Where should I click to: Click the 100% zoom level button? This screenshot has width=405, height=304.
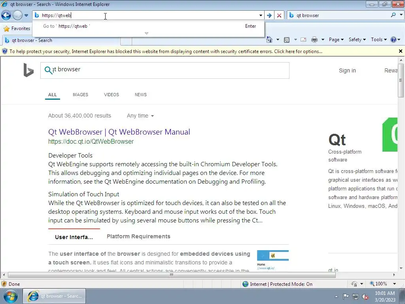[x=379, y=284]
